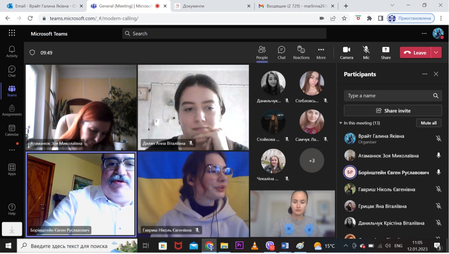Toggle mic for Врайт Галина Яківна

pos(438,138)
